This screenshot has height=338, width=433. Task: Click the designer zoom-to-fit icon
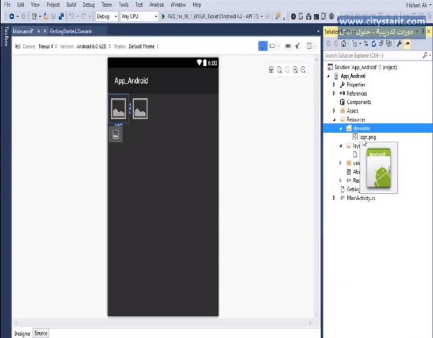click(x=271, y=70)
